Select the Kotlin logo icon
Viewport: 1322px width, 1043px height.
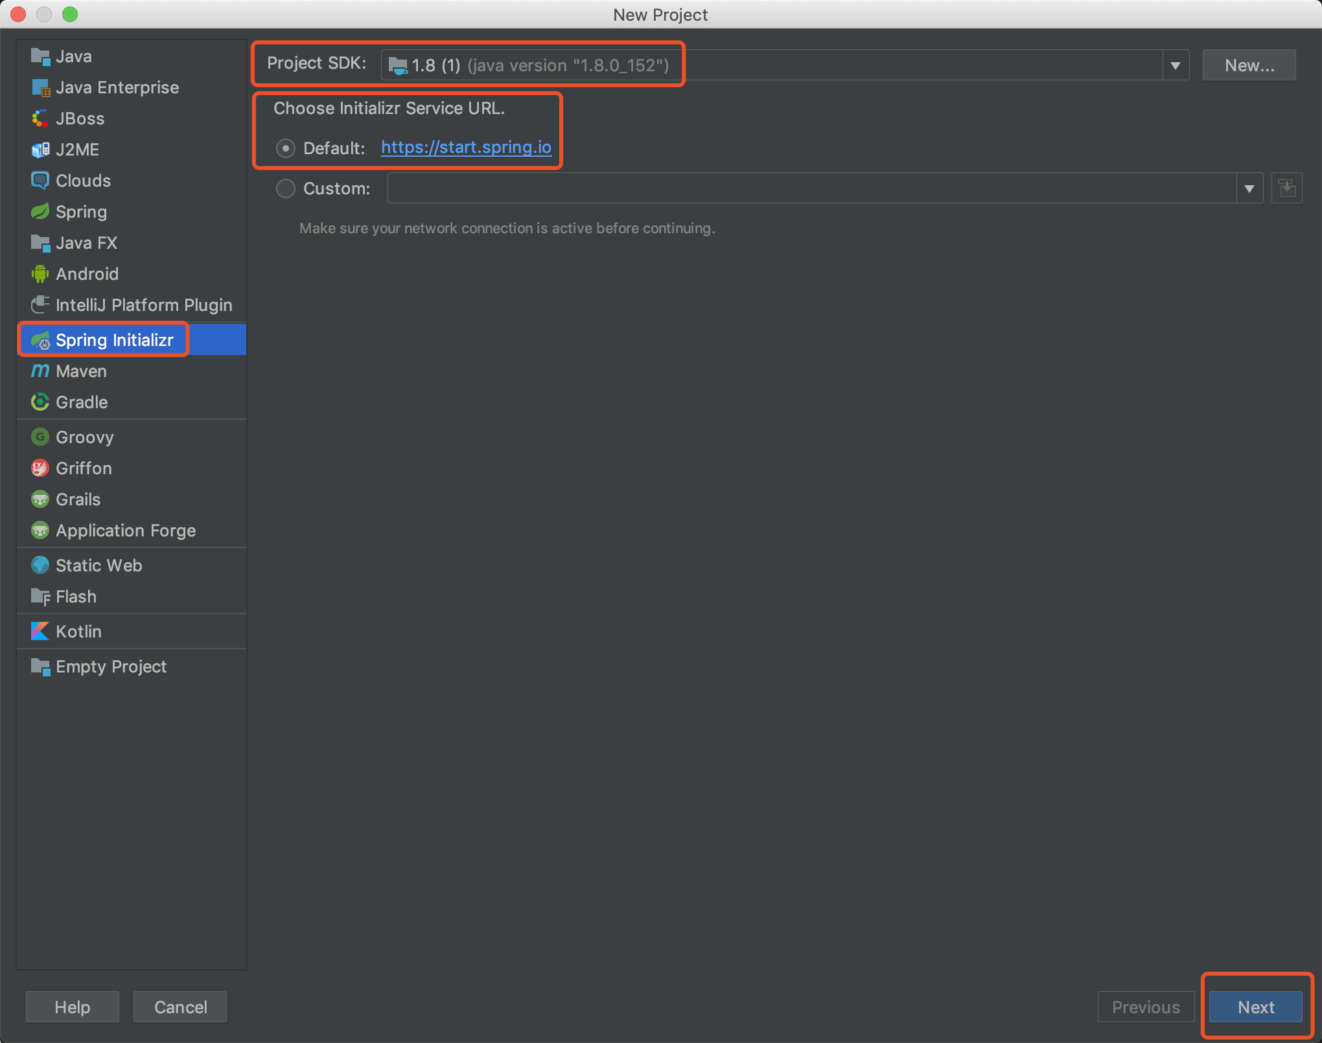point(40,632)
